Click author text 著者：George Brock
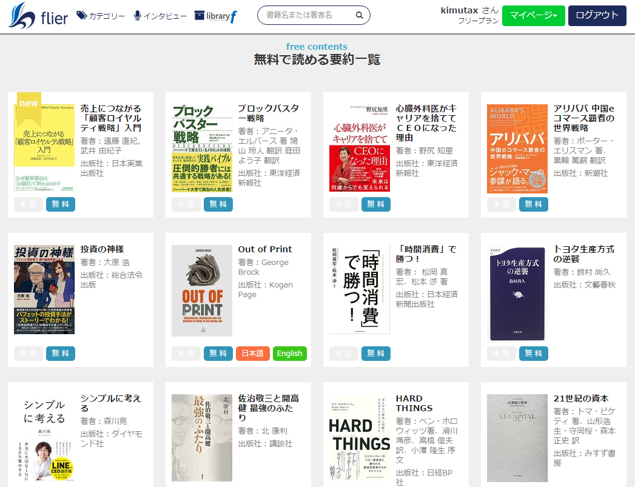Screen dimensions: 635x487 pyautogui.click(x=263, y=267)
